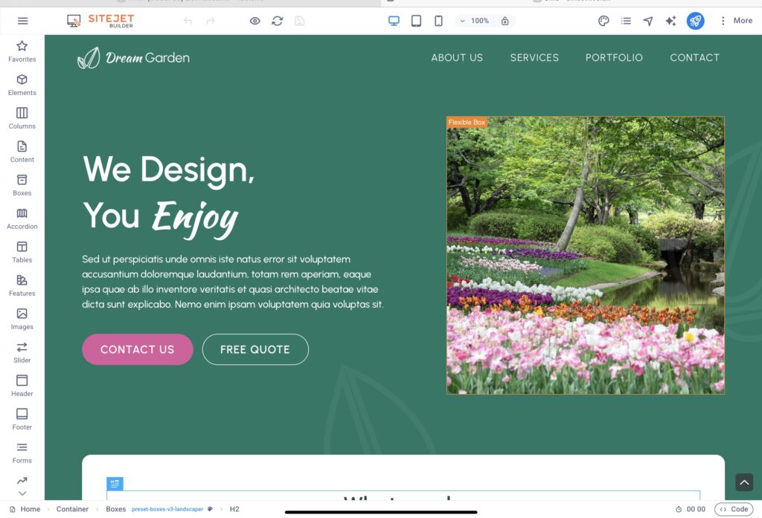Click the blue heading element handle icon
Screen dimensions: 762x518
[x=115, y=484]
